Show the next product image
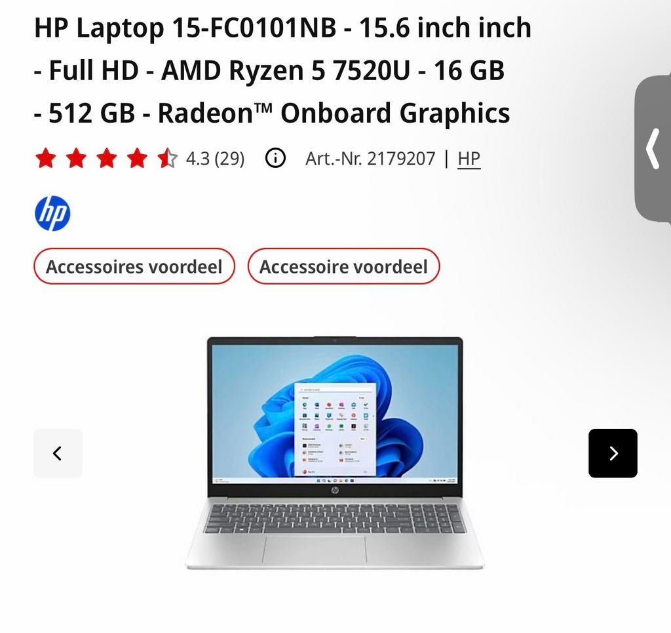 point(613,453)
